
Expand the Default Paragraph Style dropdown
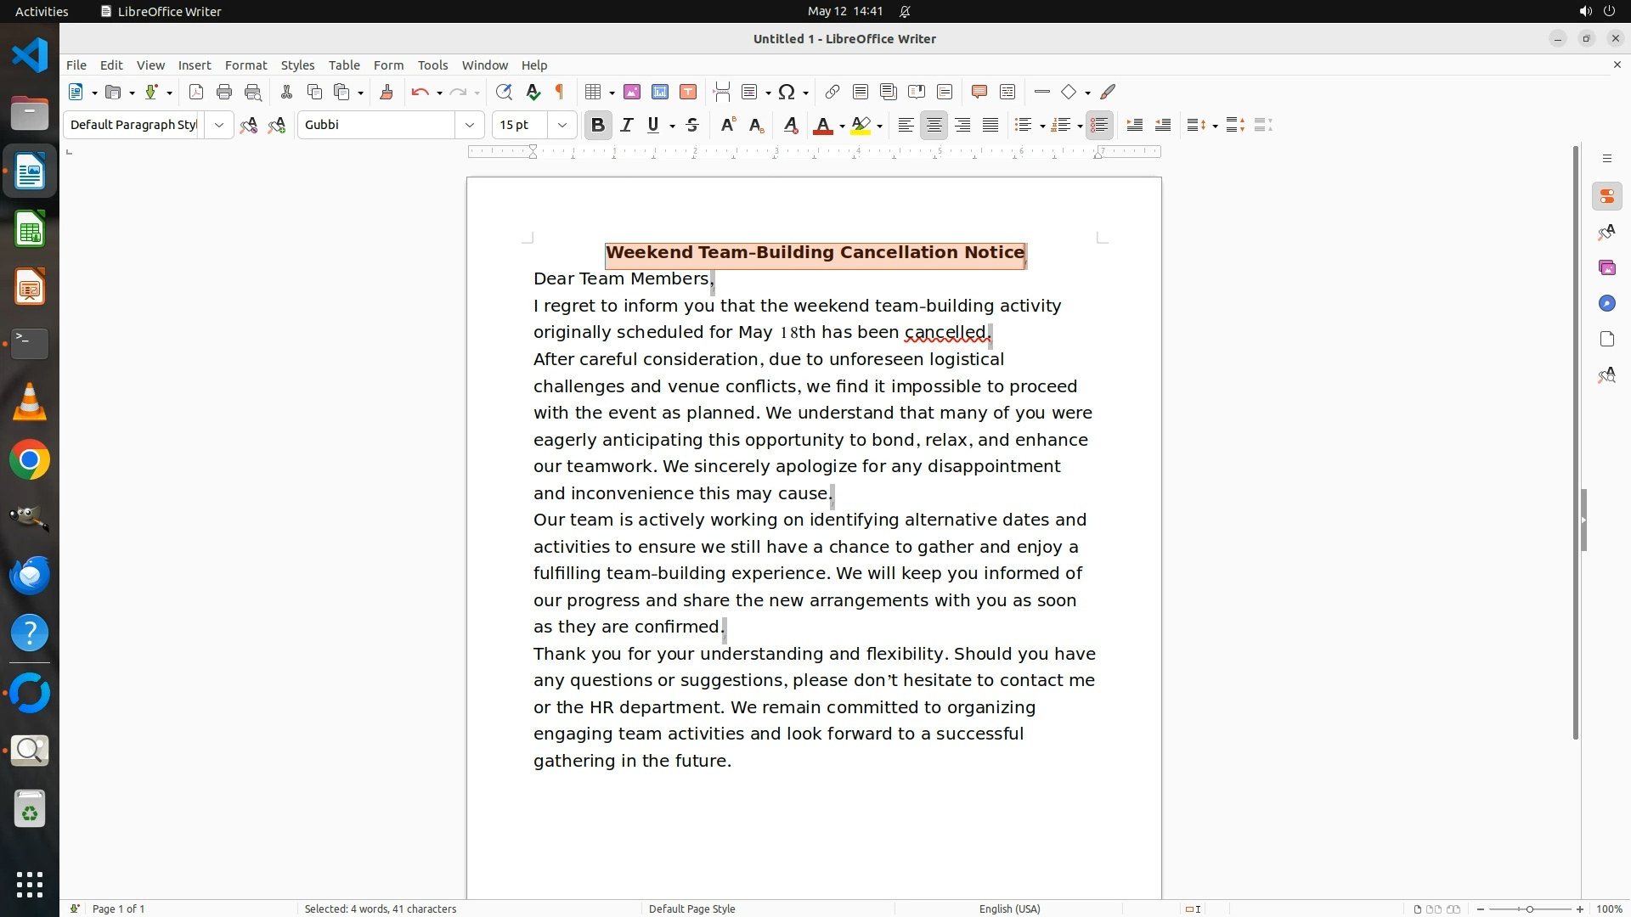point(219,126)
